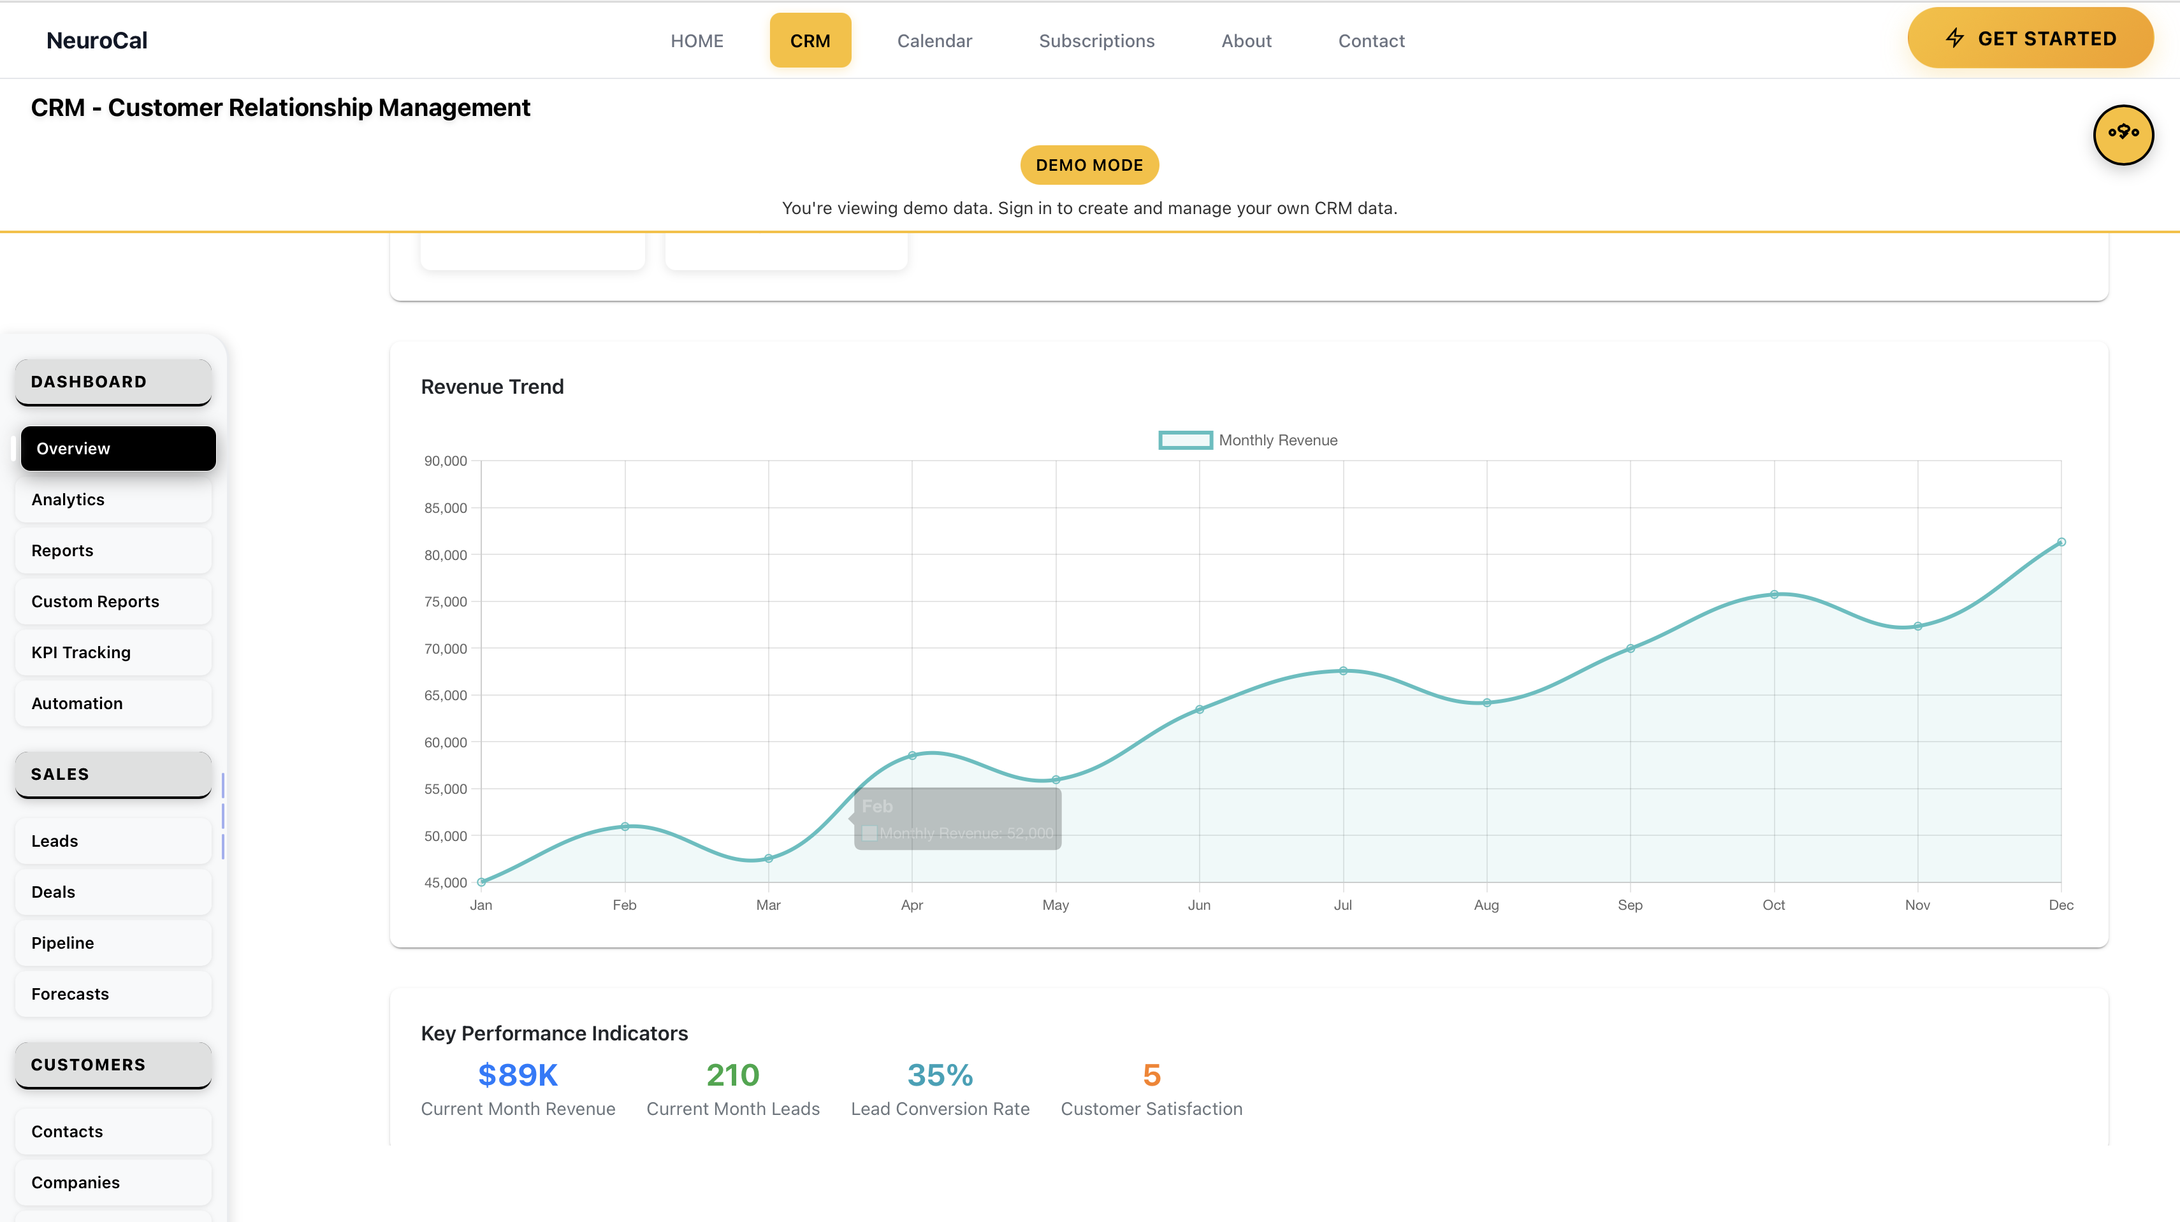Click the Customer Satisfaction value 5
This screenshot has width=2180, height=1222.
tap(1152, 1075)
